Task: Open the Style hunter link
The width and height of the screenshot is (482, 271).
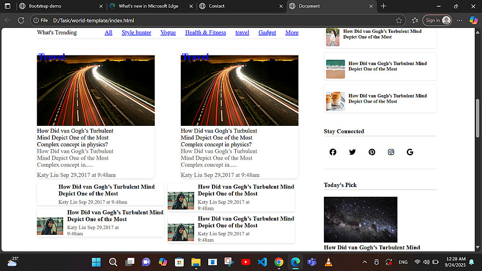Action: pos(136,33)
